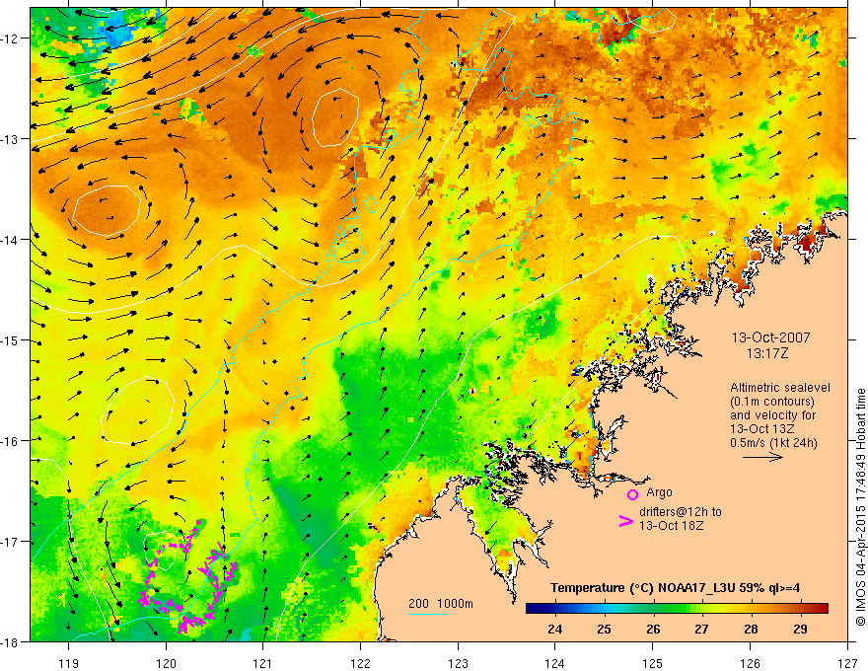Screen dimensions: 868x671
Task: Click the text 'Altimetric sealevel'
Action: [x=780, y=388]
